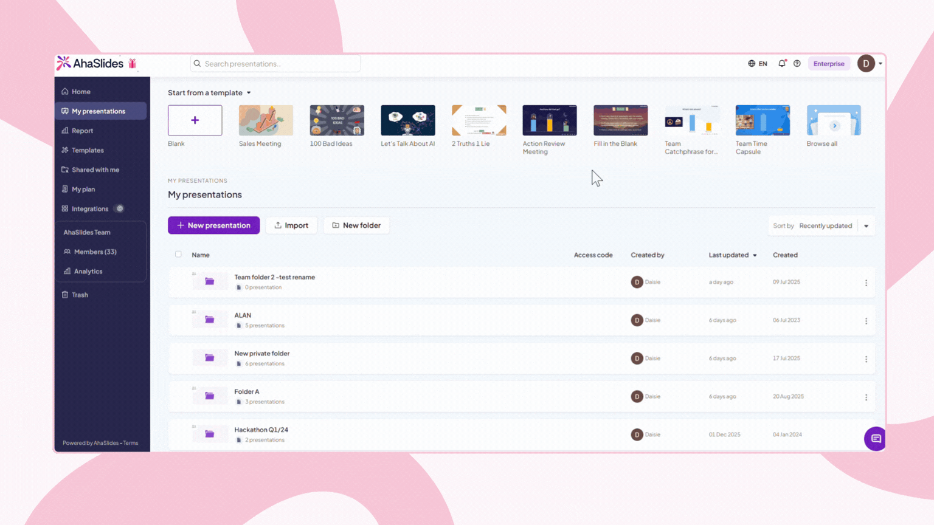Open the Terms link in footer
This screenshot has width=934, height=525.
coord(131,443)
